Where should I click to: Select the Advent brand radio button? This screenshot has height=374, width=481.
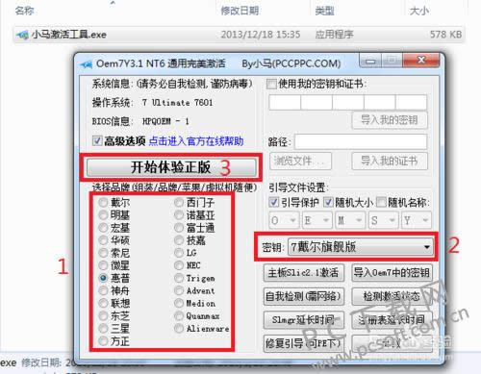pyautogui.click(x=179, y=290)
